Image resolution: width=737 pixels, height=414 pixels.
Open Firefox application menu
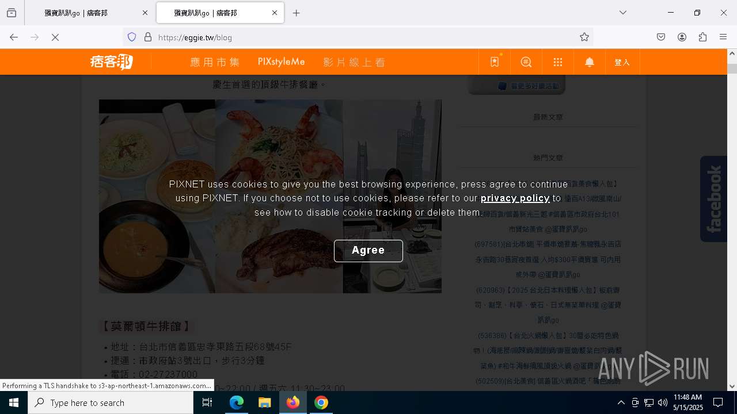pos(723,37)
